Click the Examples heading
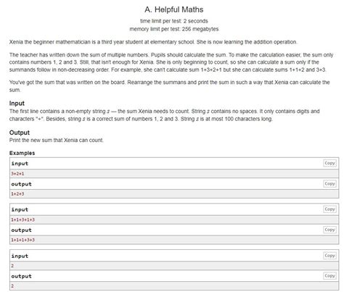Image resolution: width=344 pixels, height=292 pixels. (22, 153)
